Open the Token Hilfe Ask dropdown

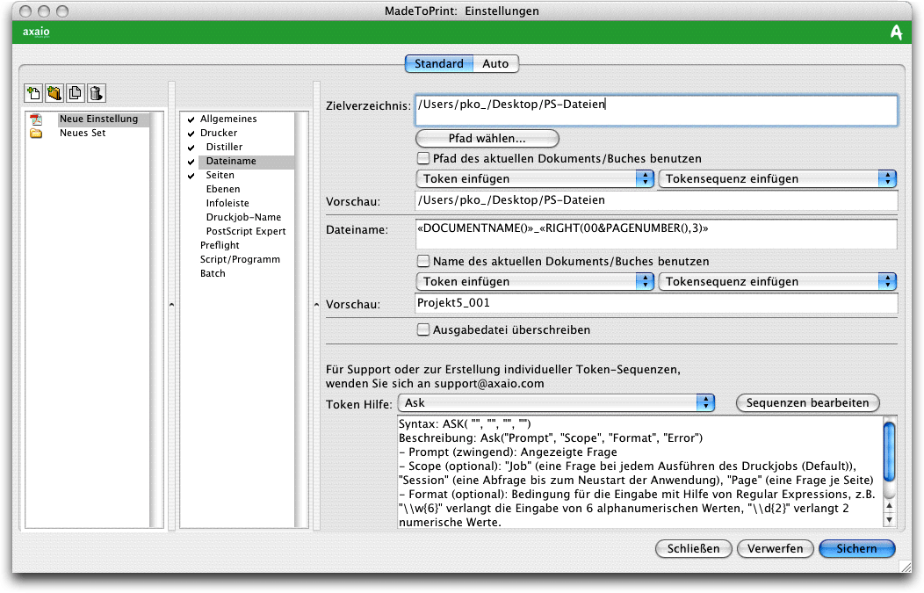coord(556,402)
